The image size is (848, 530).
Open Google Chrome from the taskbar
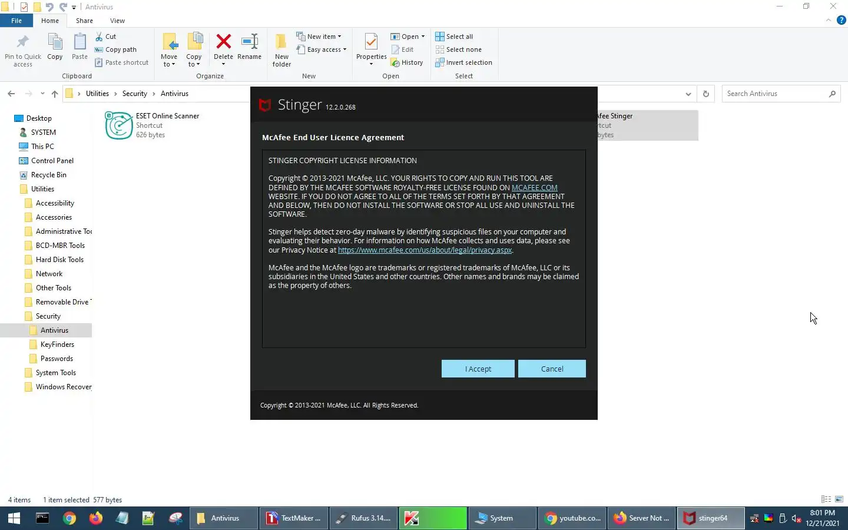click(x=69, y=518)
